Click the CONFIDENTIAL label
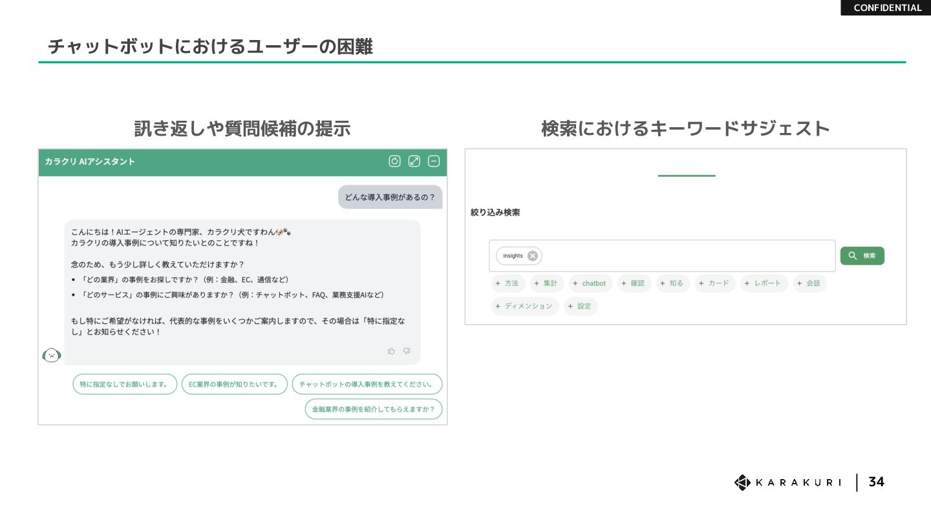 pos(887,8)
